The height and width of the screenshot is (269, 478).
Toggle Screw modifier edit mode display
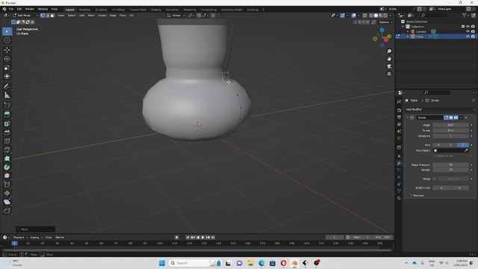pyautogui.click(x=446, y=117)
